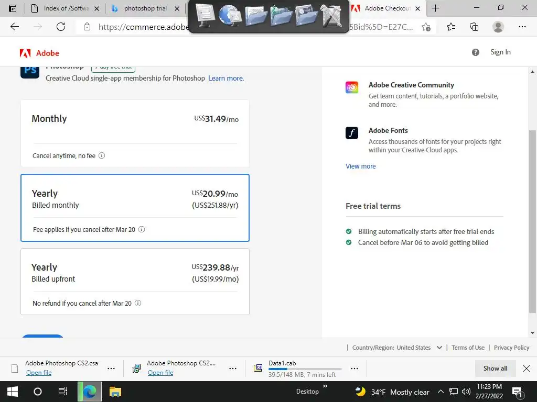
Task: Open Task View on the taskbar
Action: (x=63, y=392)
